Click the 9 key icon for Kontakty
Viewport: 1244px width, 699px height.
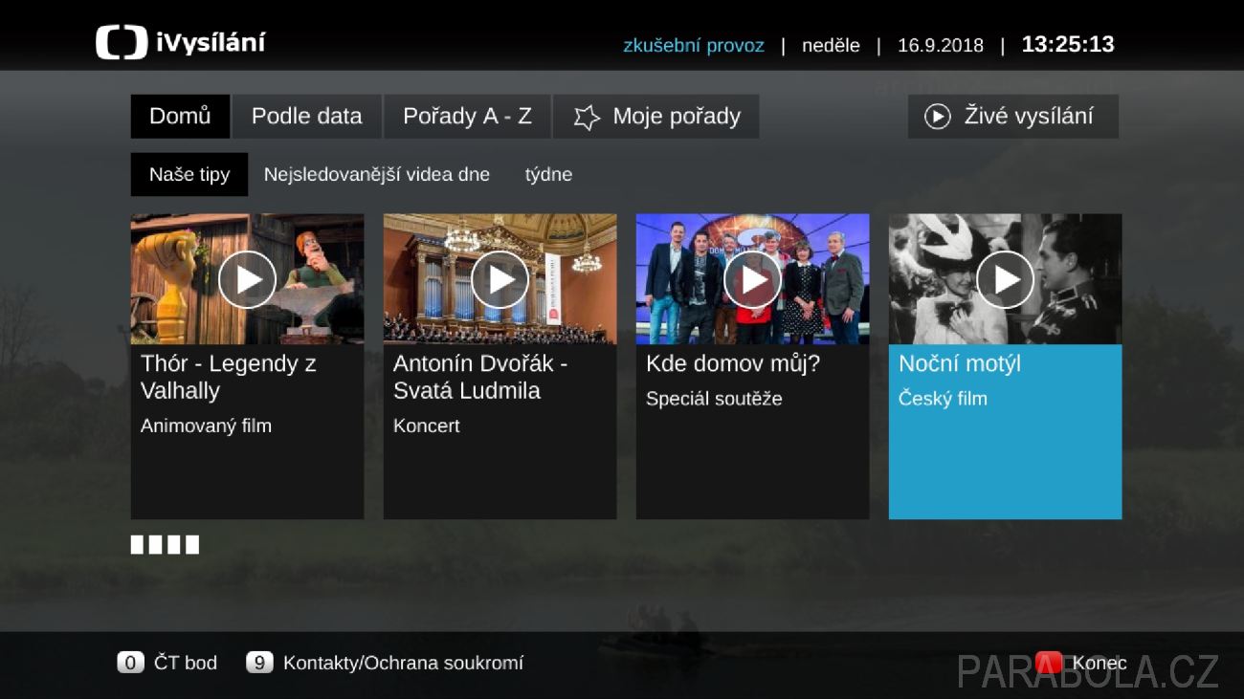(x=259, y=663)
